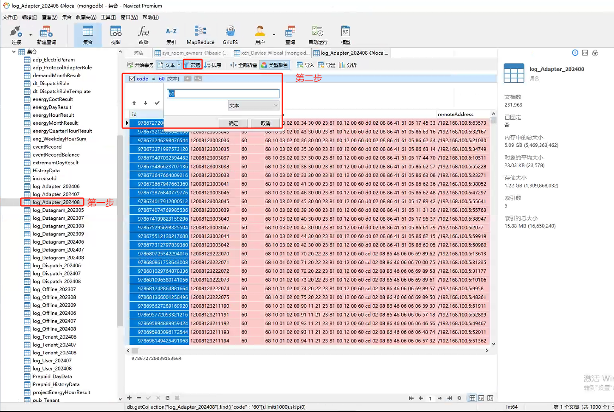Click the filter value input field
Screen dimensions: 614x412
(x=223, y=94)
